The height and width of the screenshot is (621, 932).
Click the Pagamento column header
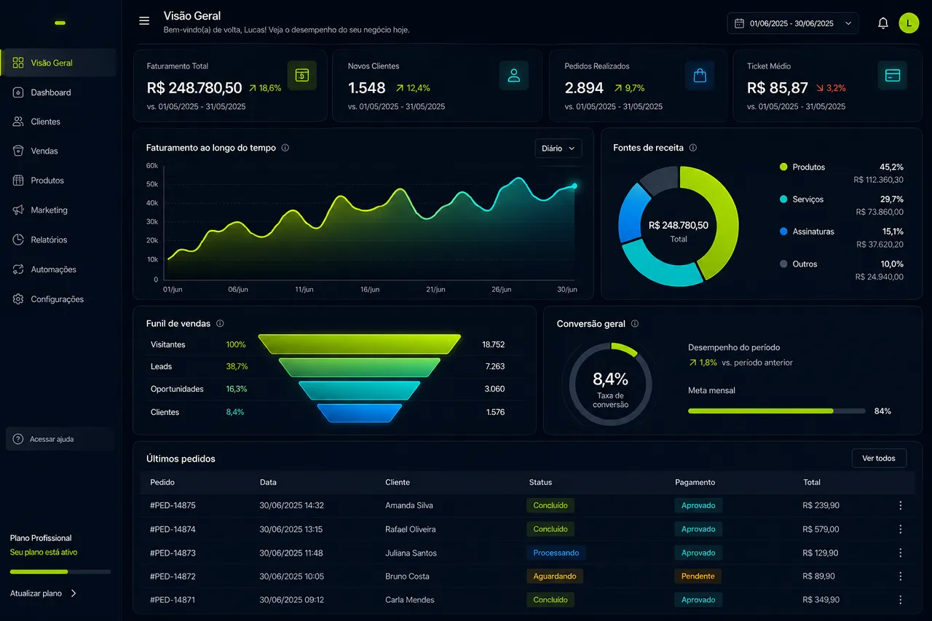pos(695,482)
